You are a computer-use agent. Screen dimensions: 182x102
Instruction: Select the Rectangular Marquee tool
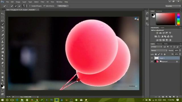tap(3, 17)
